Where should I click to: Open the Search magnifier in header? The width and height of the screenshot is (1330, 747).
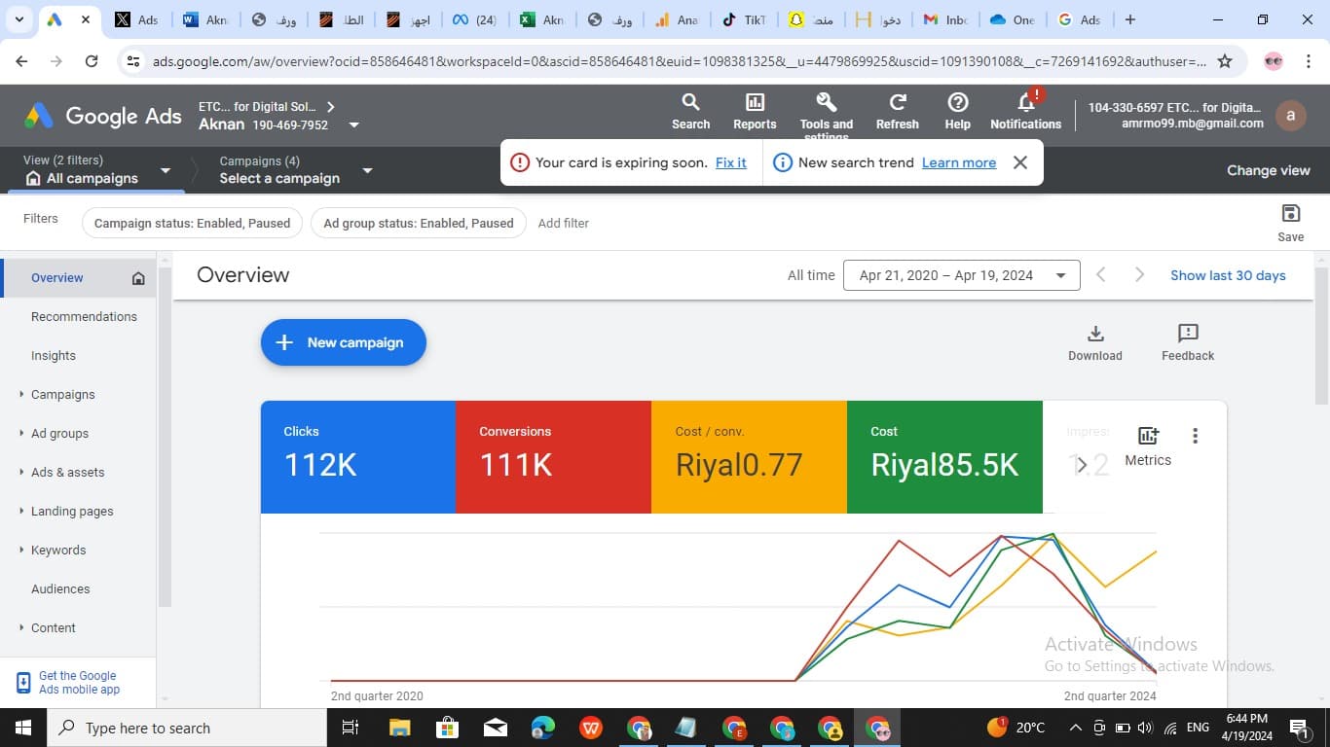click(690, 103)
